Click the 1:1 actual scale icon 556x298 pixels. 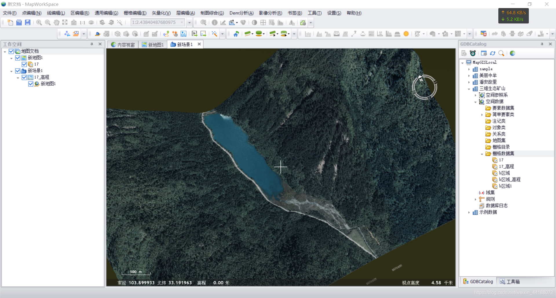pyautogui.click(x=83, y=23)
